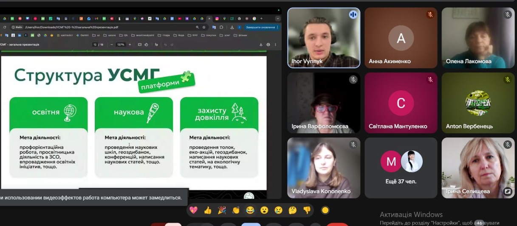Send the thumbs down reaction
517x226 pixels.
tap(307, 210)
